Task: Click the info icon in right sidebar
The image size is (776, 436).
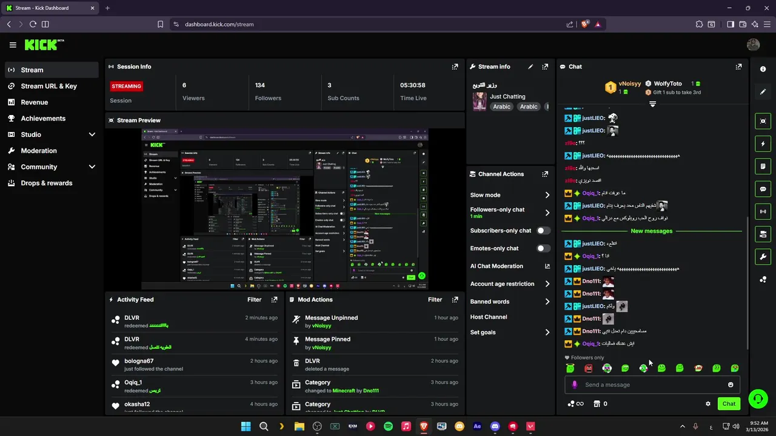Action: (x=763, y=69)
